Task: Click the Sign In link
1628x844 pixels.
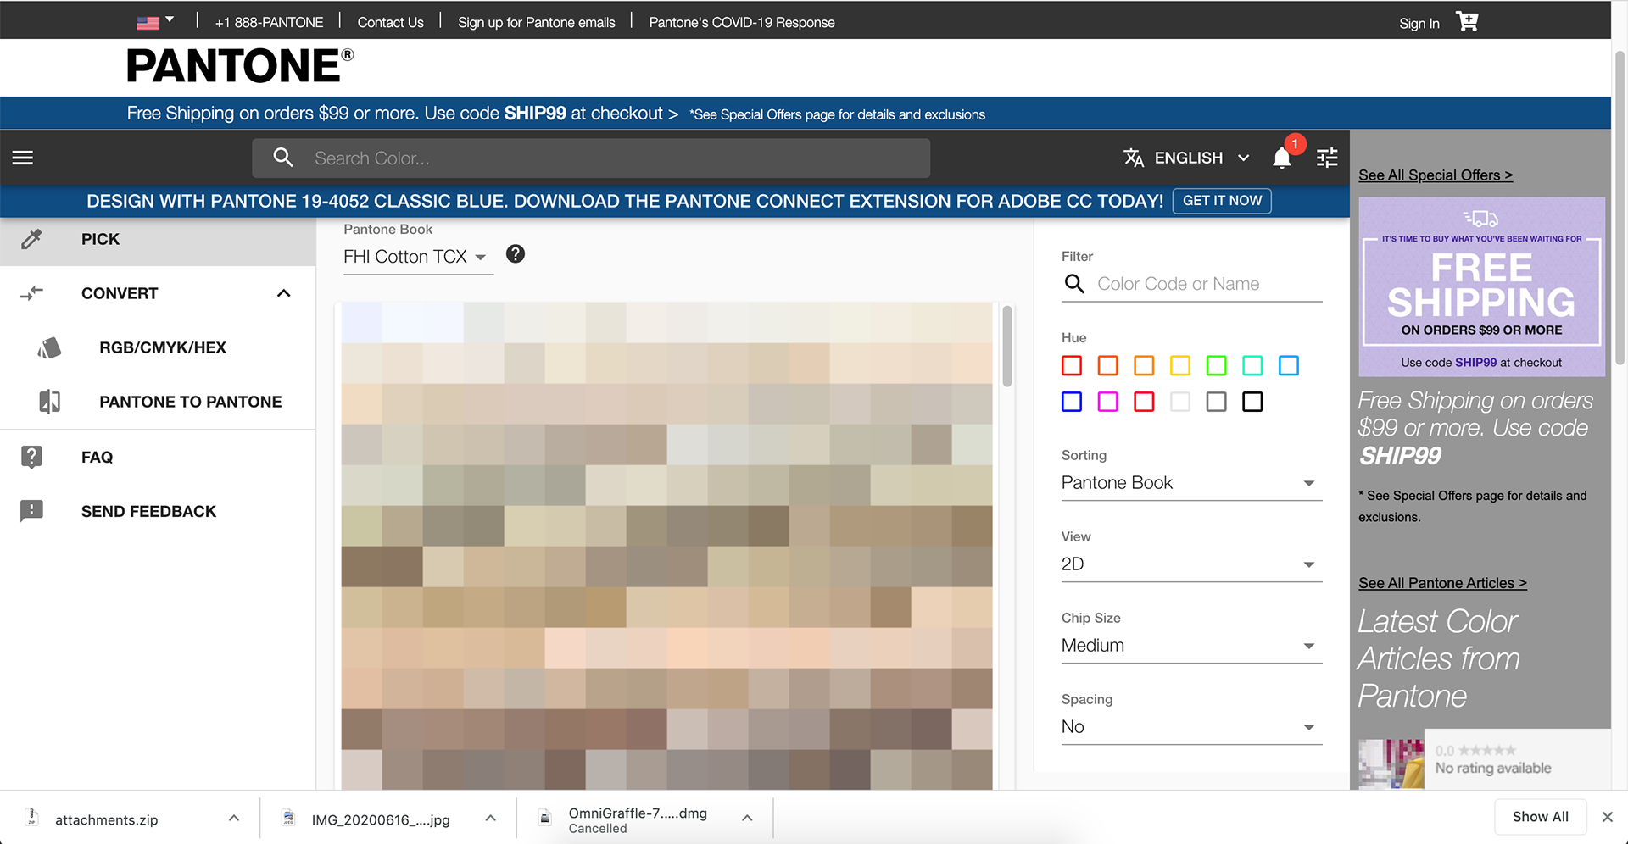Action: [x=1419, y=23]
